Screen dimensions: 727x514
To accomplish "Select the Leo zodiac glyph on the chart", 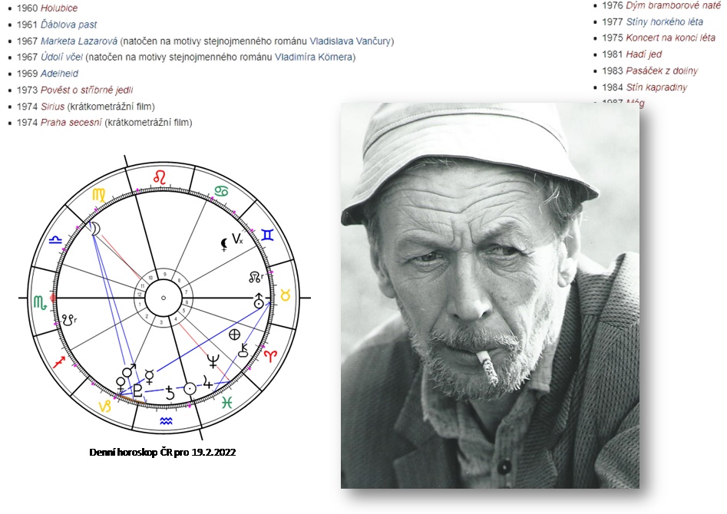I will pyautogui.click(x=161, y=176).
